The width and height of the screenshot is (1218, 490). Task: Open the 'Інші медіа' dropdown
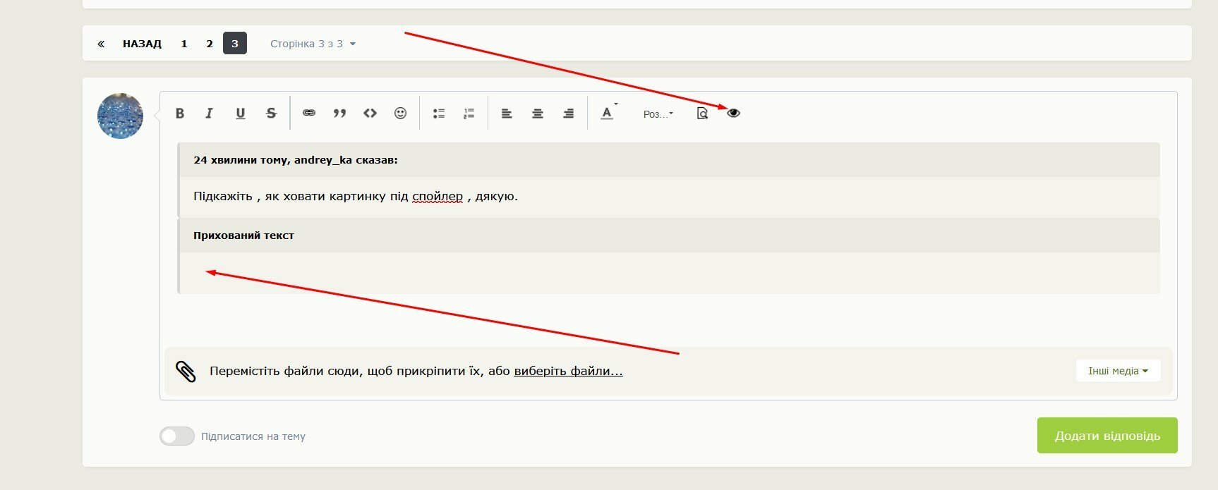point(1118,371)
